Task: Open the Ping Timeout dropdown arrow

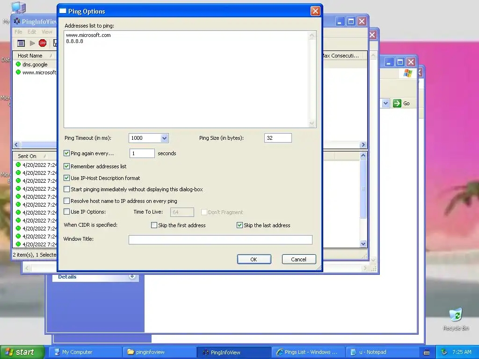Action: 164,138
